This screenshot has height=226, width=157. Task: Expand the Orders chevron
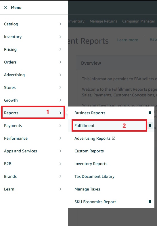click(x=60, y=62)
